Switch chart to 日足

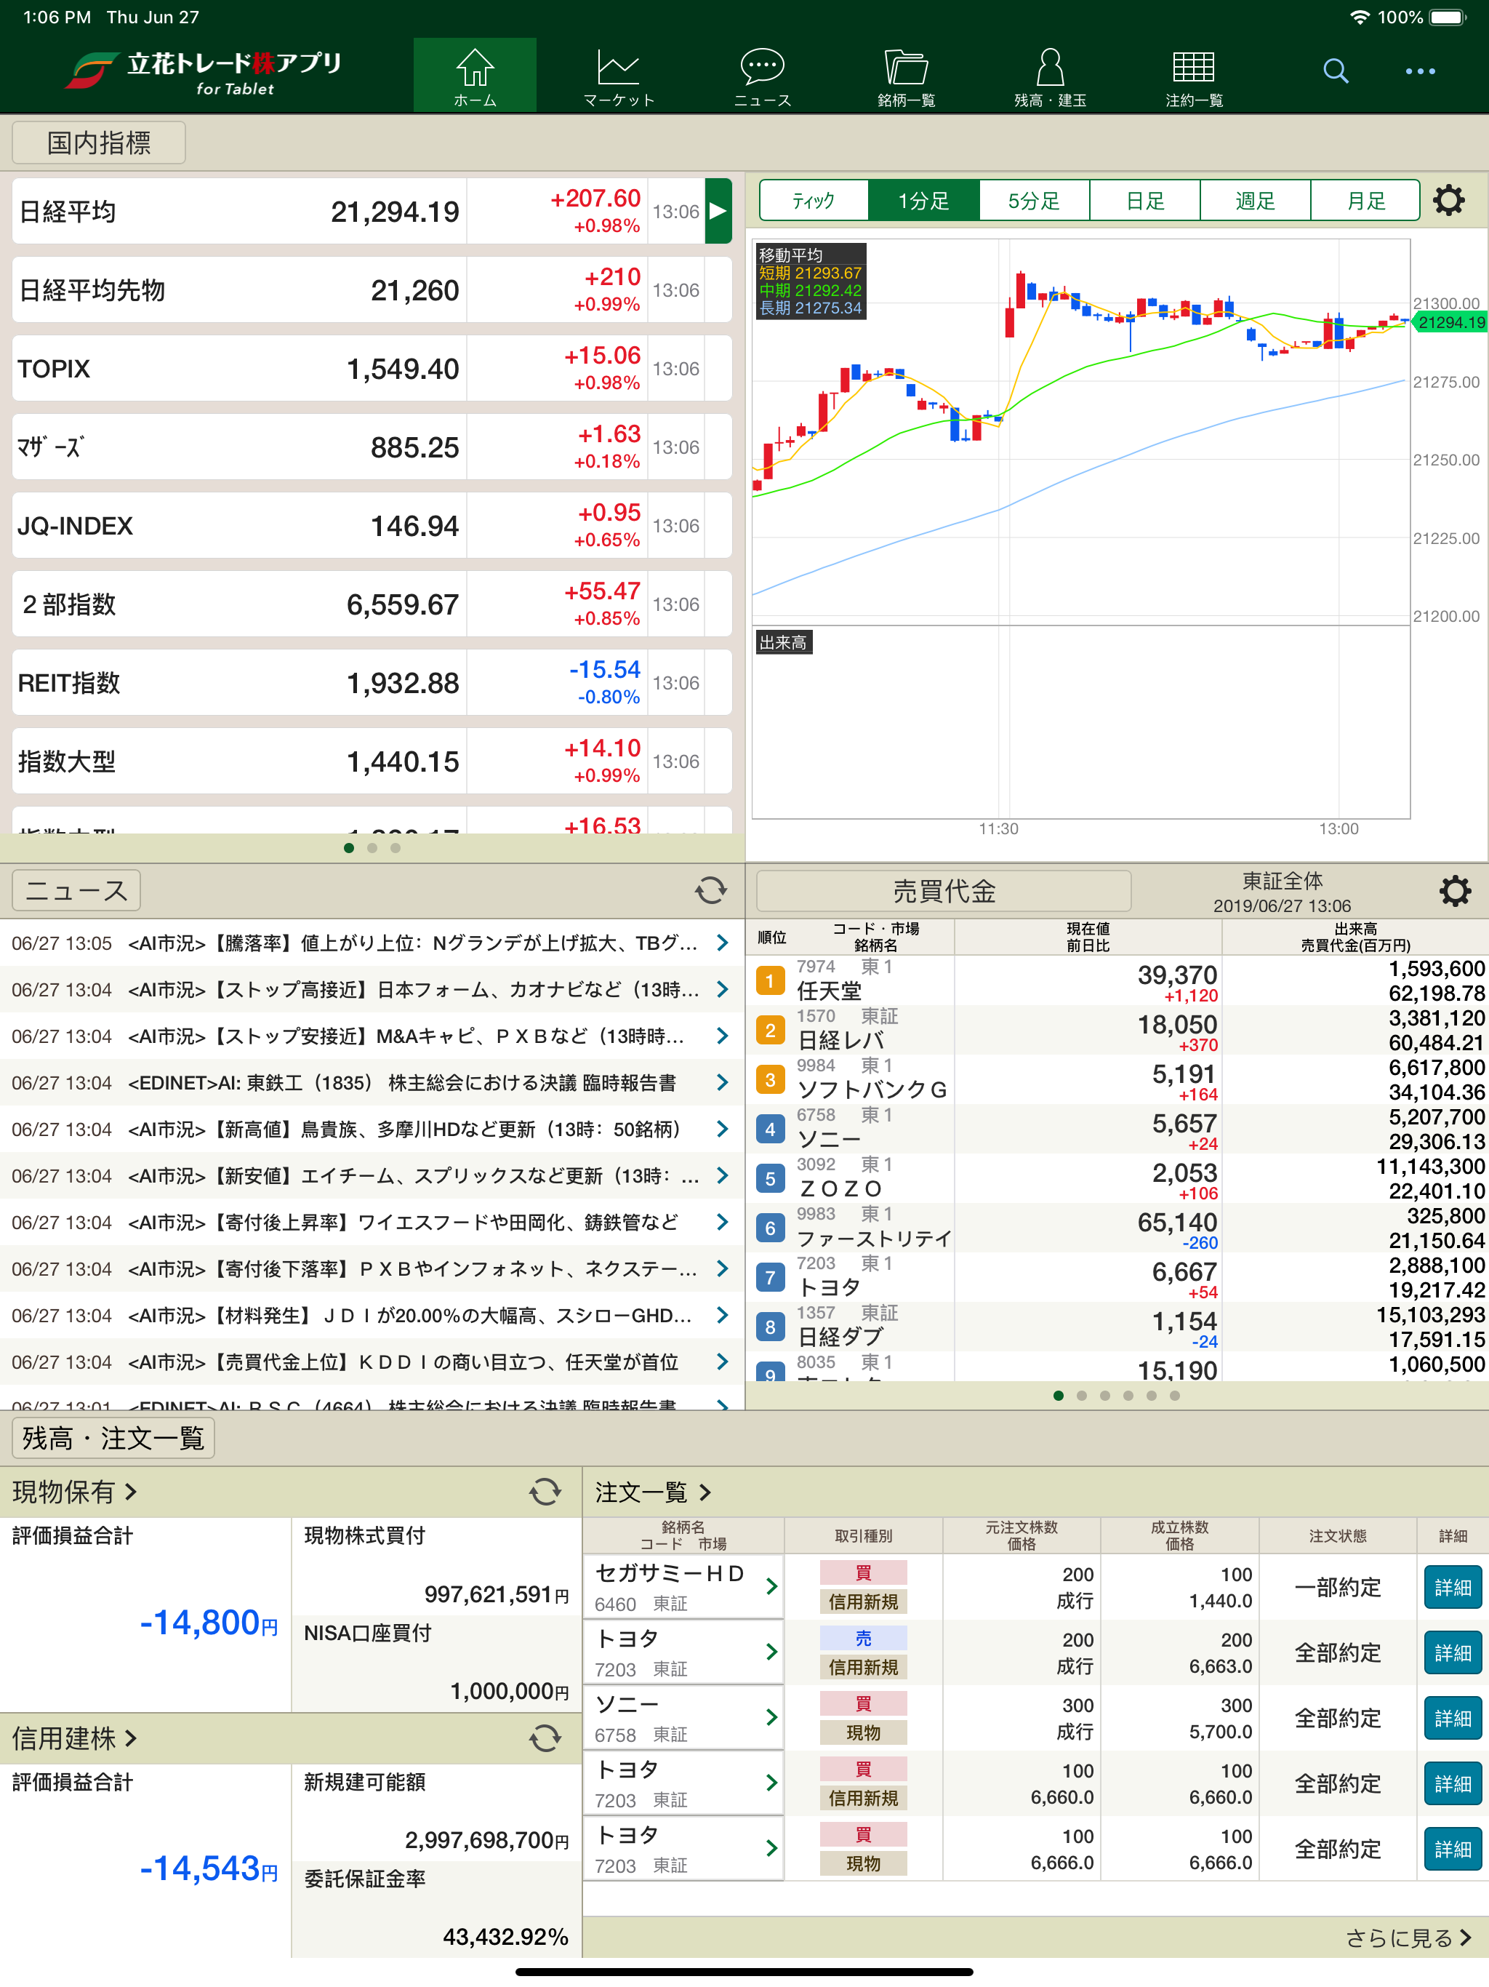pyautogui.click(x=1144, y=200)
